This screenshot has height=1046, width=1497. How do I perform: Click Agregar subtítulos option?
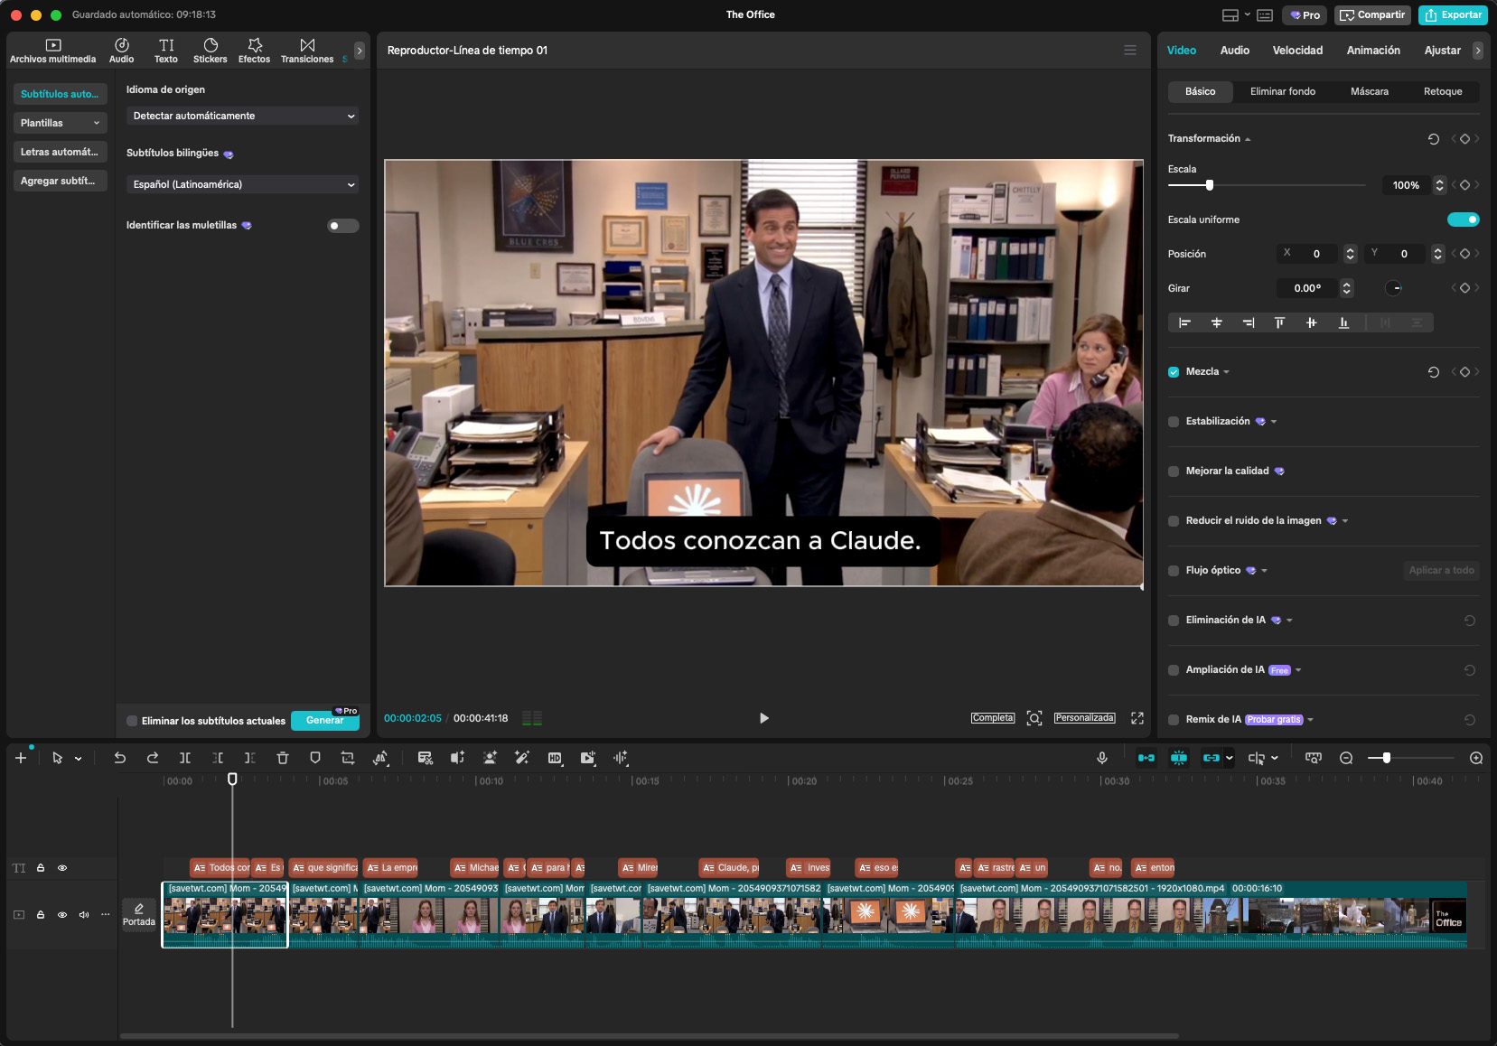(60, 181)
